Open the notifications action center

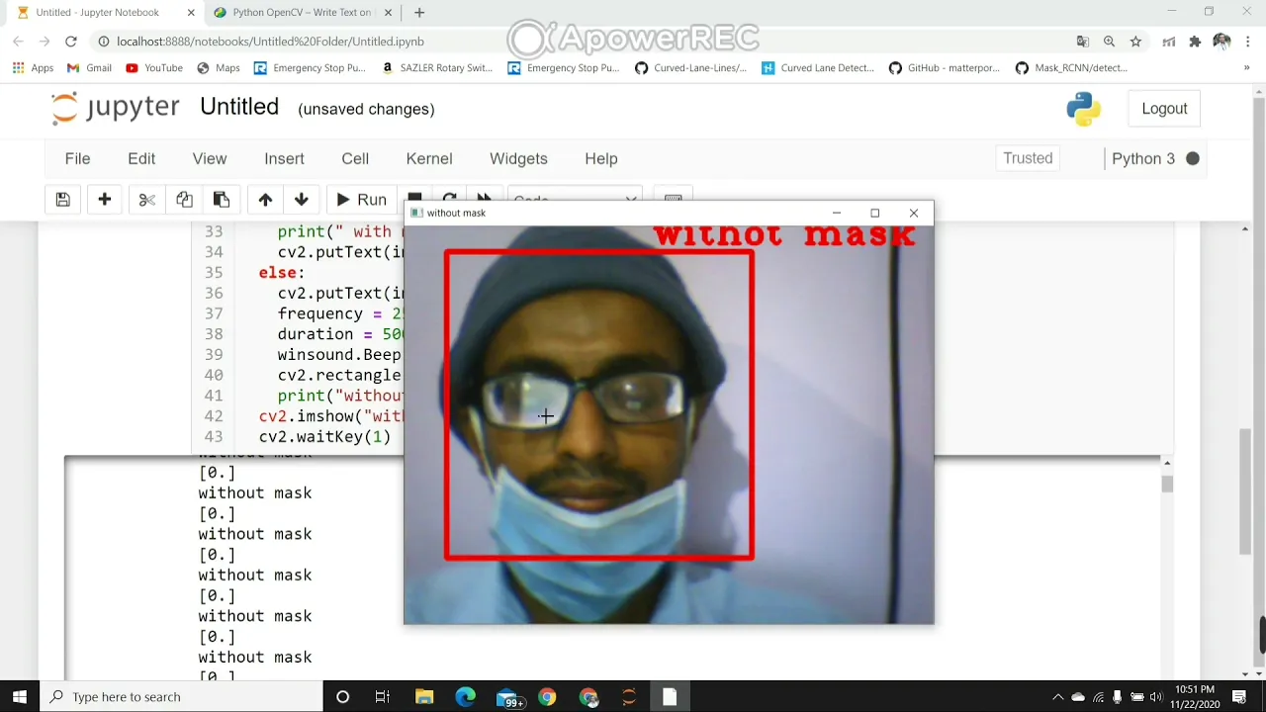1239,697
